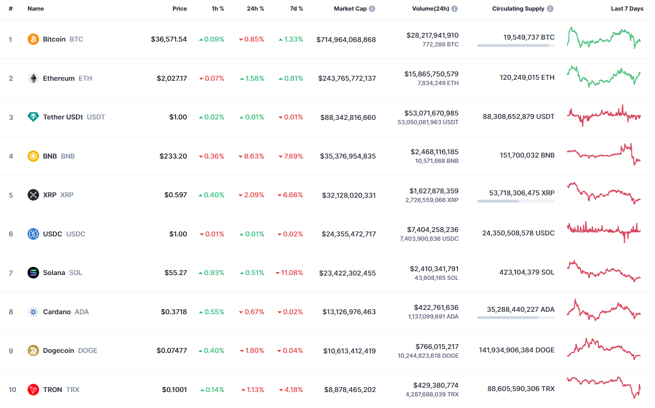
Task: Click the Tether USDt green logo
Action: click(x=33, y=117)
